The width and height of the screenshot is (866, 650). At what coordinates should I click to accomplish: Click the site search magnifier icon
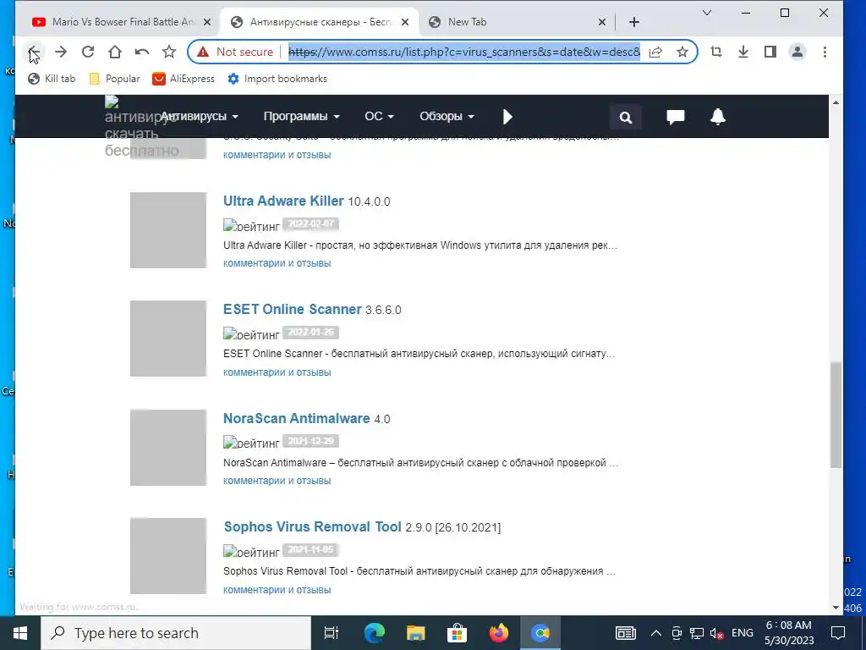[x=625, y=117]
